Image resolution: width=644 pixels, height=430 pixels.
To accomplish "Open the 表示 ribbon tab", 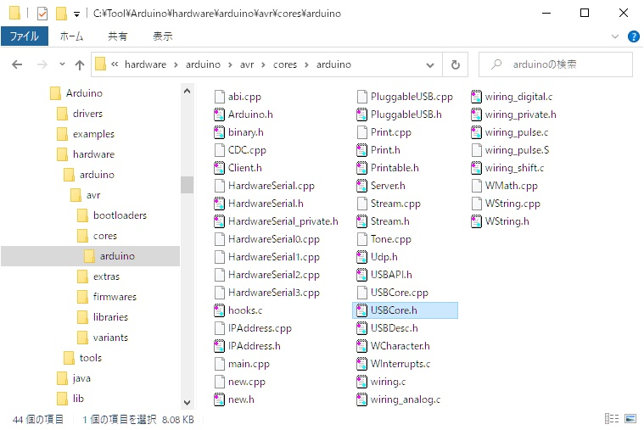I will 163,36.
